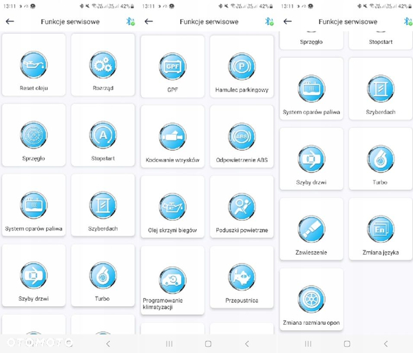Select Poduszki powietrzne airbag function
The image size is (413, 353).
coord(242,206)
